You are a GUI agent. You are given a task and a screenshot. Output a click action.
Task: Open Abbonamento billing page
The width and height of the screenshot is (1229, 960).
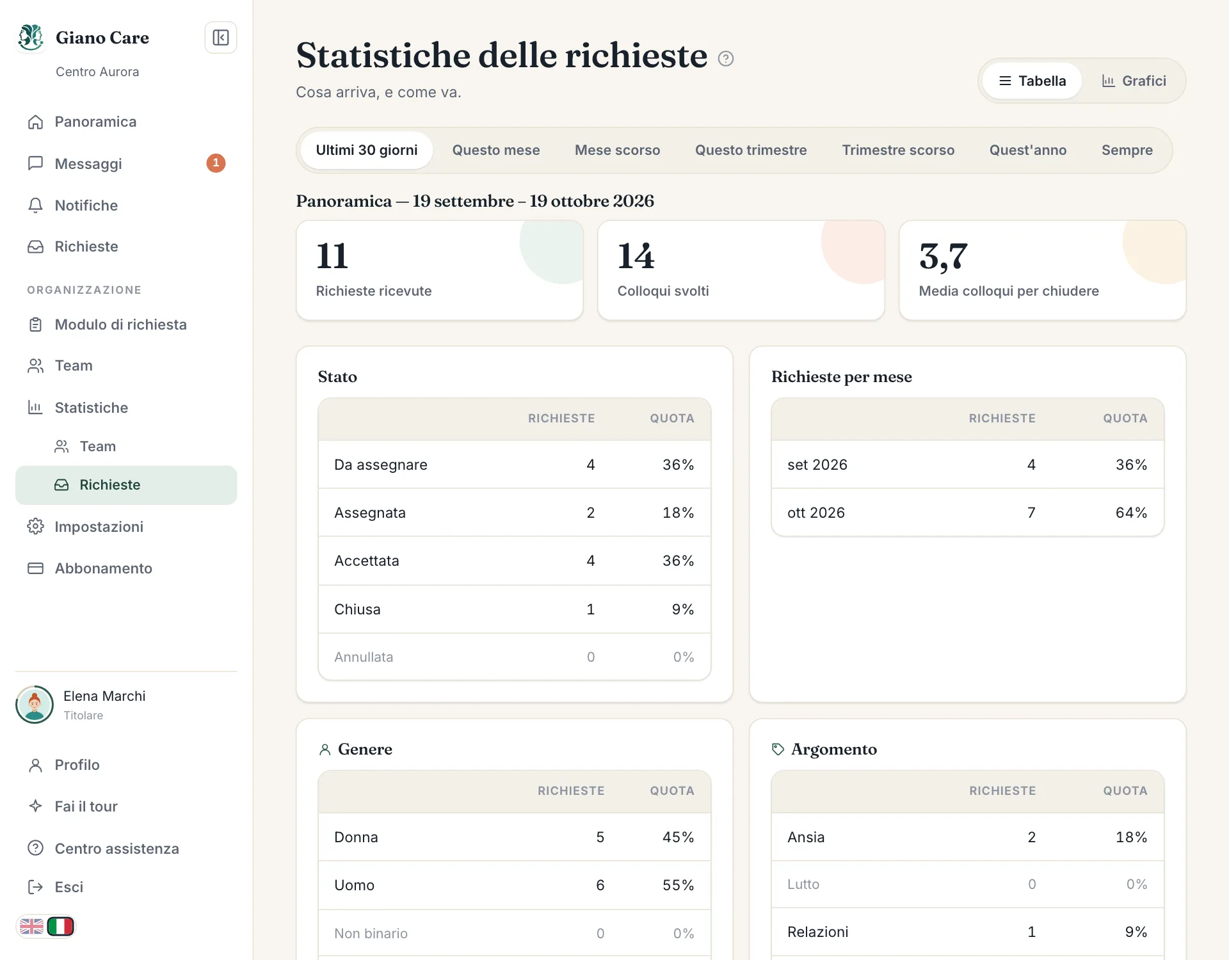(126, 568)
